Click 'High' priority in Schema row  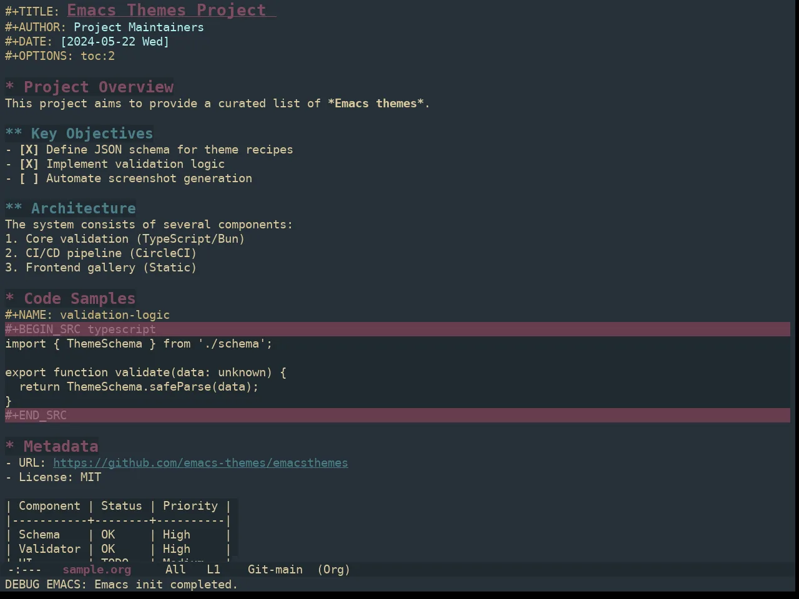coord(177,535)
